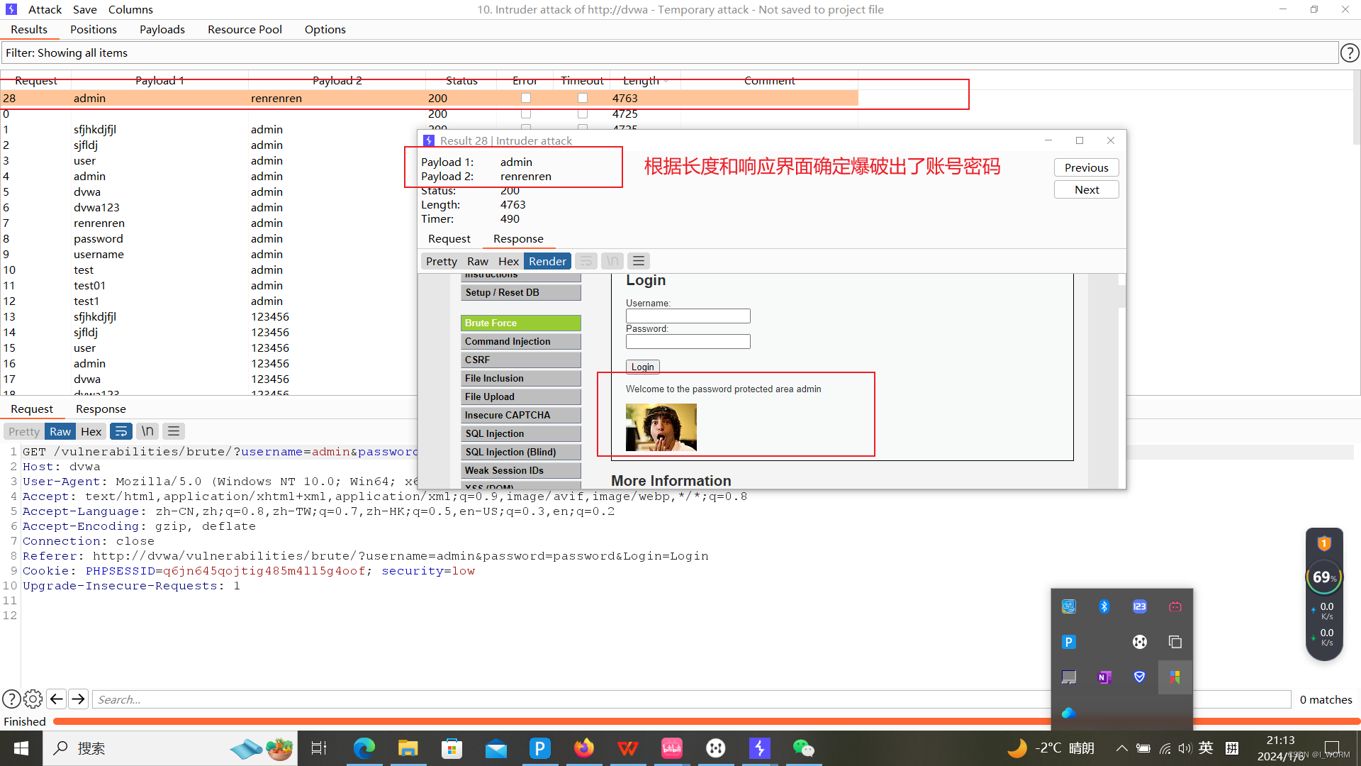Click the Bluetooth icon in tray popup
Screen dimensions: 1361x766
(x=1104, y=606)
